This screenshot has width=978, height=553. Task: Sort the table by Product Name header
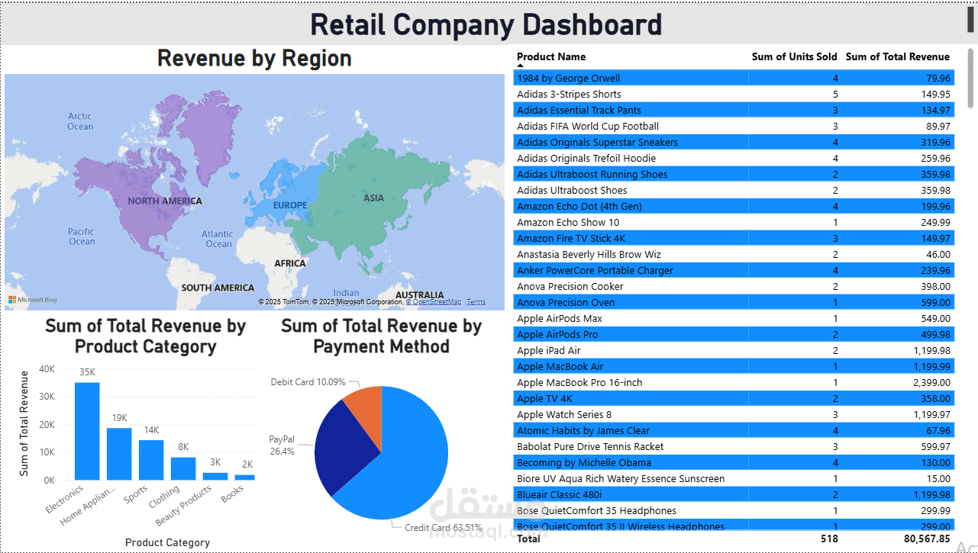tap(551, 56)
